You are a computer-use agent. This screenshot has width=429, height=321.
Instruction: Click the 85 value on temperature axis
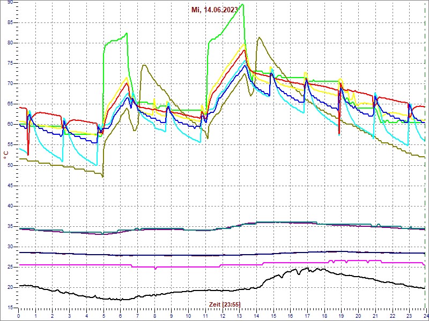click(x=10, y=22)
